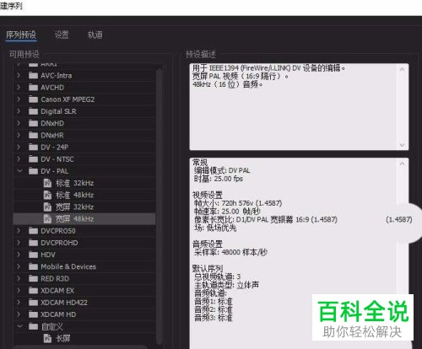This screenshot has width=422, height=349.
Task: Expand the DV - 24P chevron
Action: (19, 147)
